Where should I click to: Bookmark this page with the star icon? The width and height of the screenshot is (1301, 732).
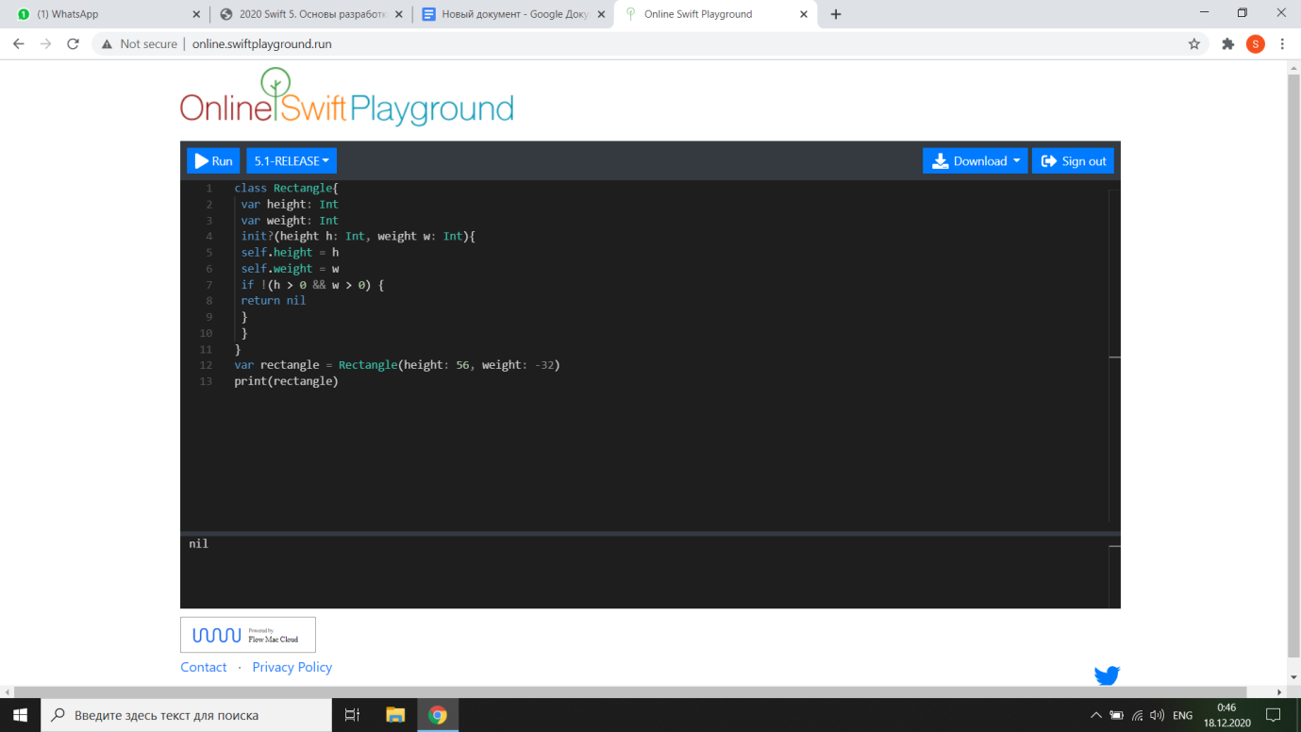click(x=1193, y=44)
